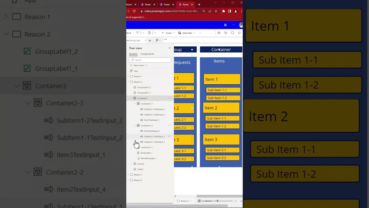
Task: Select SubItem1-1TextInput_2 in tree
Action: 155,115
